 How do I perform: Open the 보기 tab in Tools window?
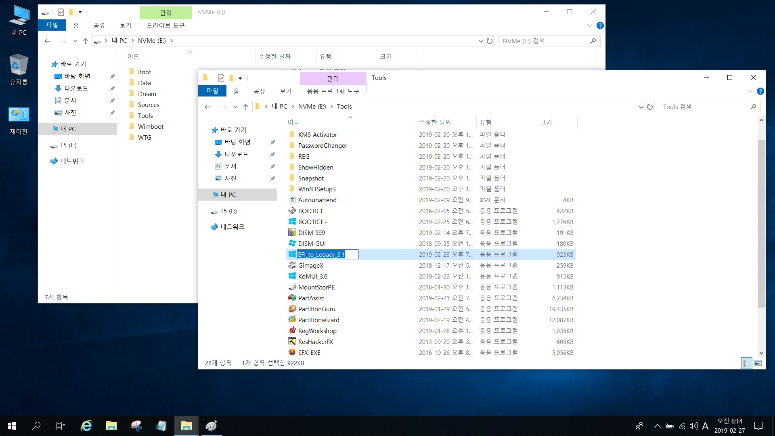pos(286,91)
